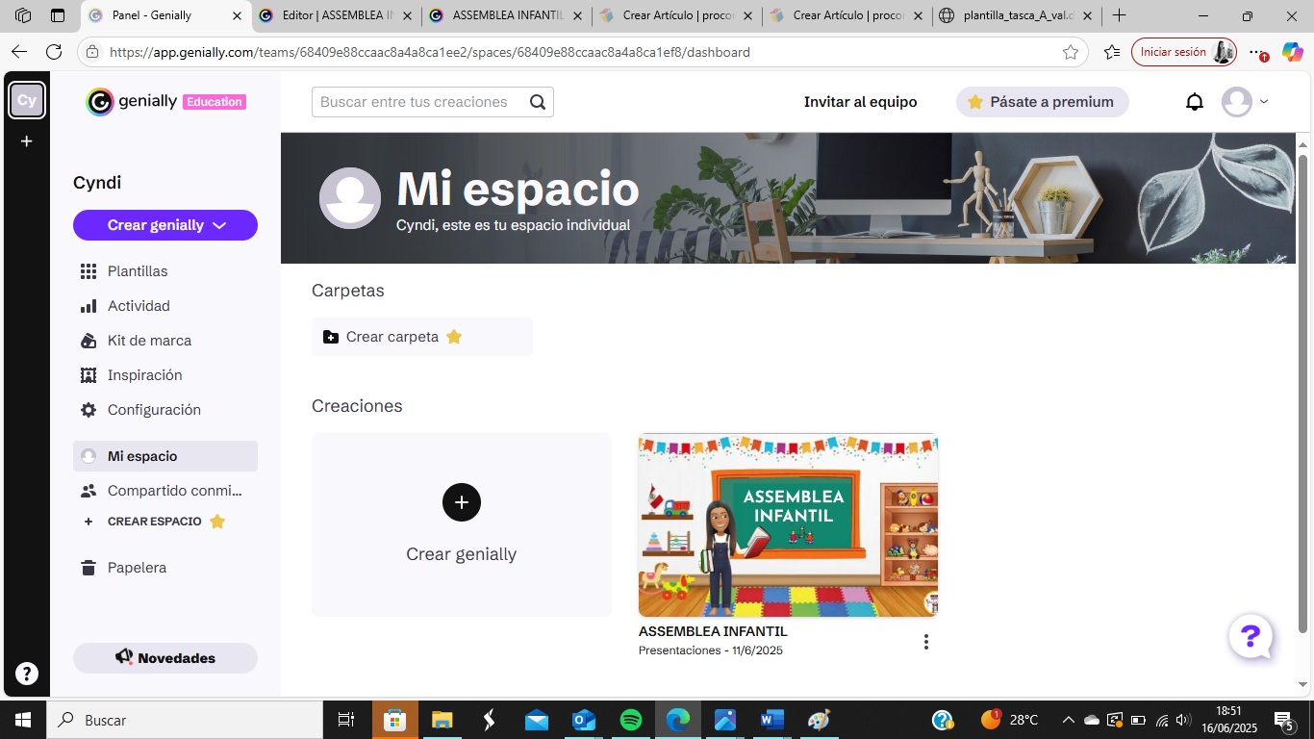Open Plantillas in the sidebar menu
The image size is (1314, 739).
(138, 271)
